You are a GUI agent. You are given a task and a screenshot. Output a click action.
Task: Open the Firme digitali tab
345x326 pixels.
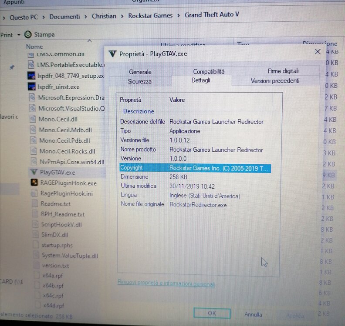(283, 71)
